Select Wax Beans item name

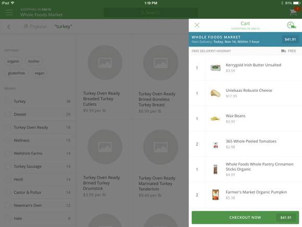tap(235, 116)
